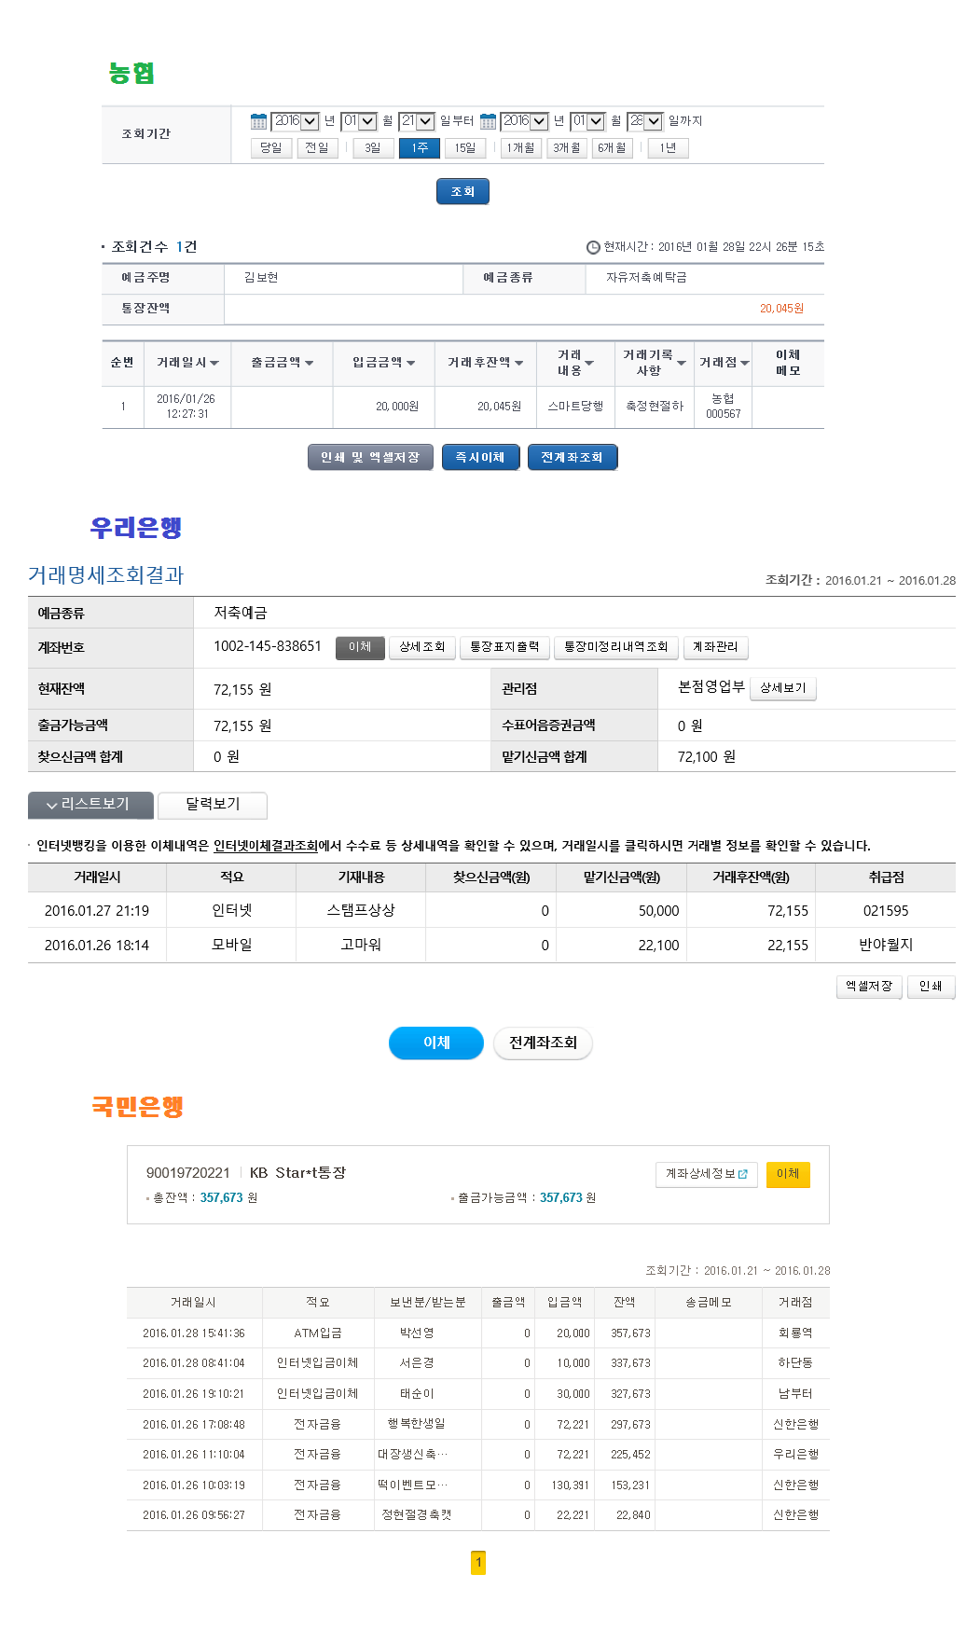Select the 1년 period option
The width and height of the screenshot is (966, 1644).
668,148
